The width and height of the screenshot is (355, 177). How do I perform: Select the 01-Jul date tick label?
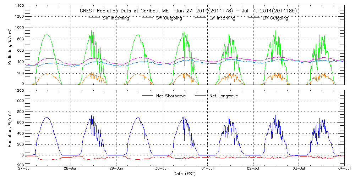coord(207,169)
